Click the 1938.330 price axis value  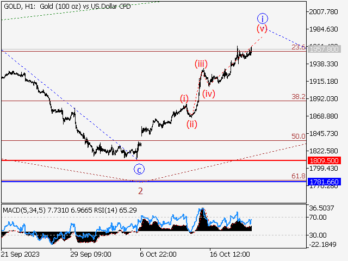pyautogui.click(x=324, y=64)
